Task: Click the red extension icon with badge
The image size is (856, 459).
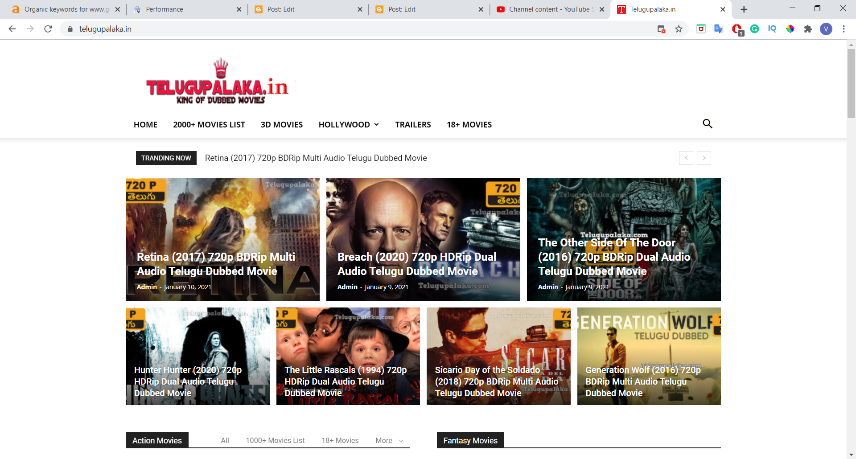Action: coord(737,29)
